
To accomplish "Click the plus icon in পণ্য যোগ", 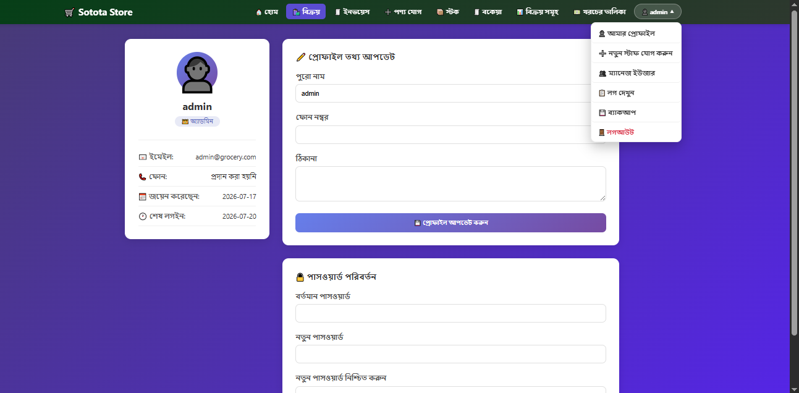I will (387, 12).
